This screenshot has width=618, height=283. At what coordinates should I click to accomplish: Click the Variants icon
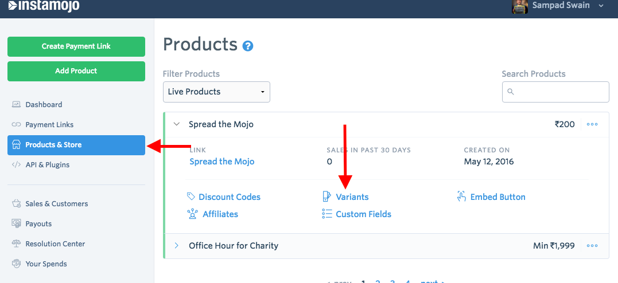pyautogui.click(x=327, y=196)
